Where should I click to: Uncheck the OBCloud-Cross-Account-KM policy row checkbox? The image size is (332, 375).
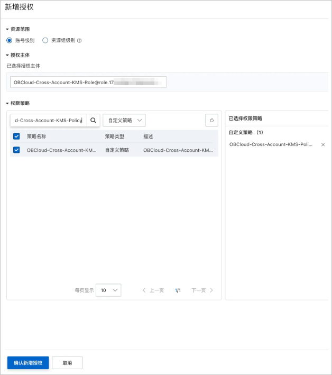tap(16, 150)
